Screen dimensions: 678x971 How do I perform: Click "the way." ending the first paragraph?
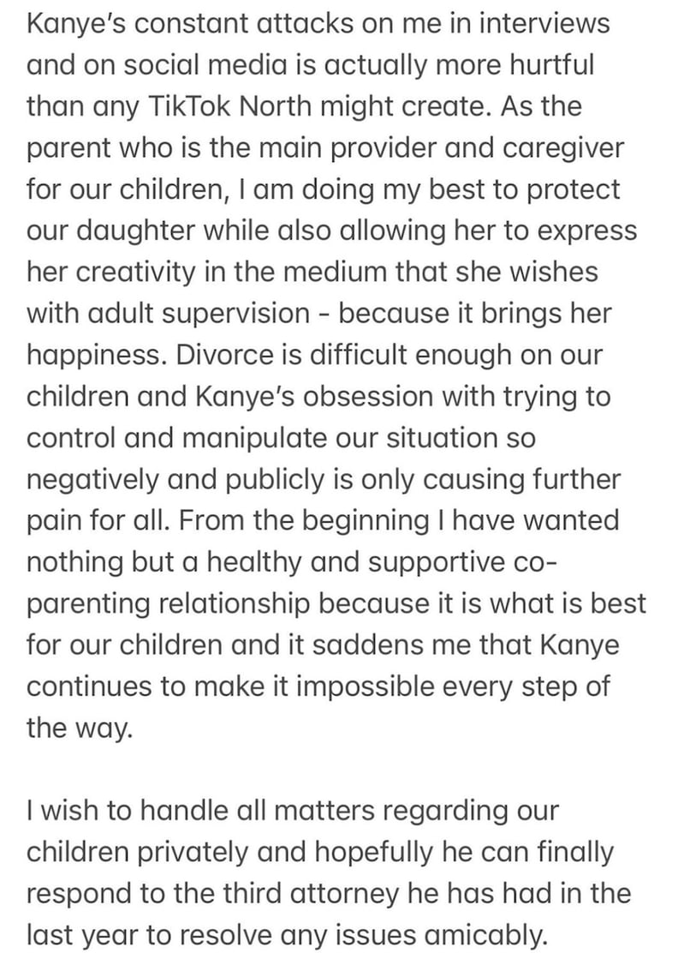tap(79, 728)
